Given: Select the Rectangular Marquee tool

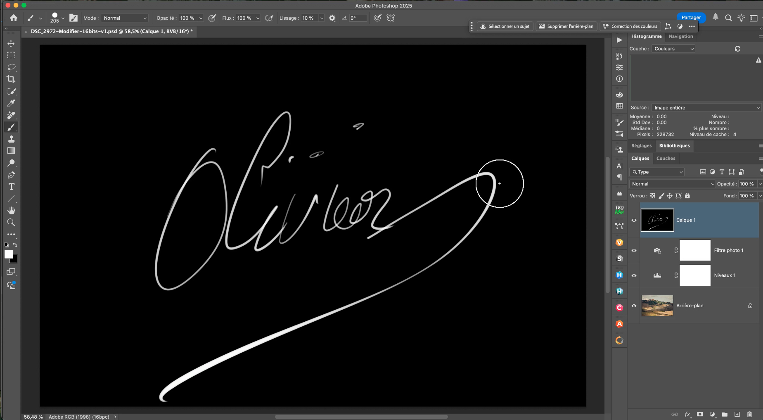Looking at the screenshot, I should 11,55.
